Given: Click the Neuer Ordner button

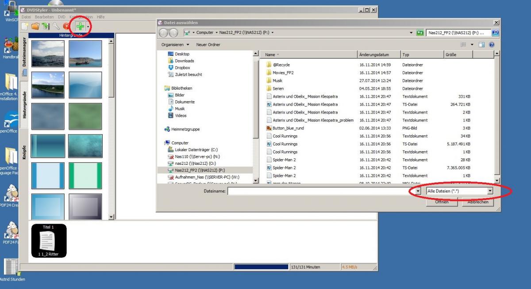Looking at the screenshot, I should click(x=208, y=45).
